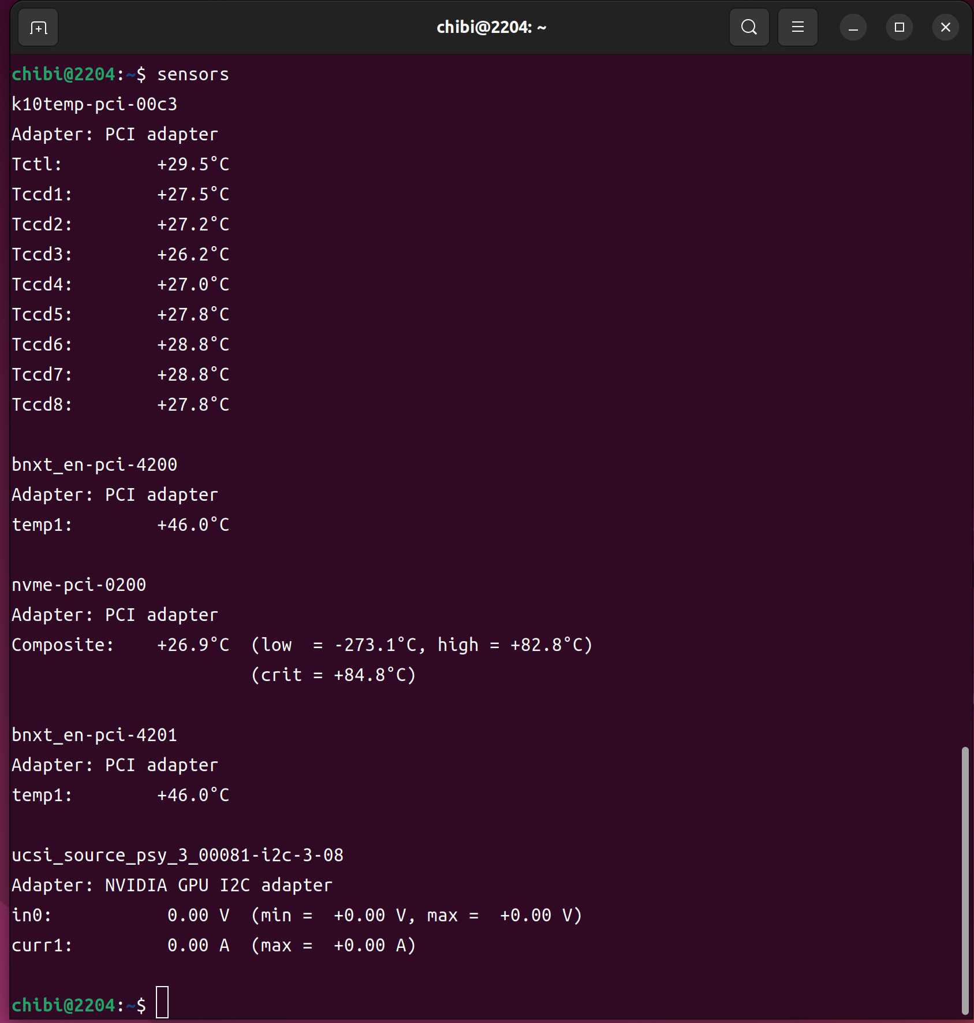
Task: Click the bnxt_en-pci-4201 device name
Action: click(x=94, y=735)
